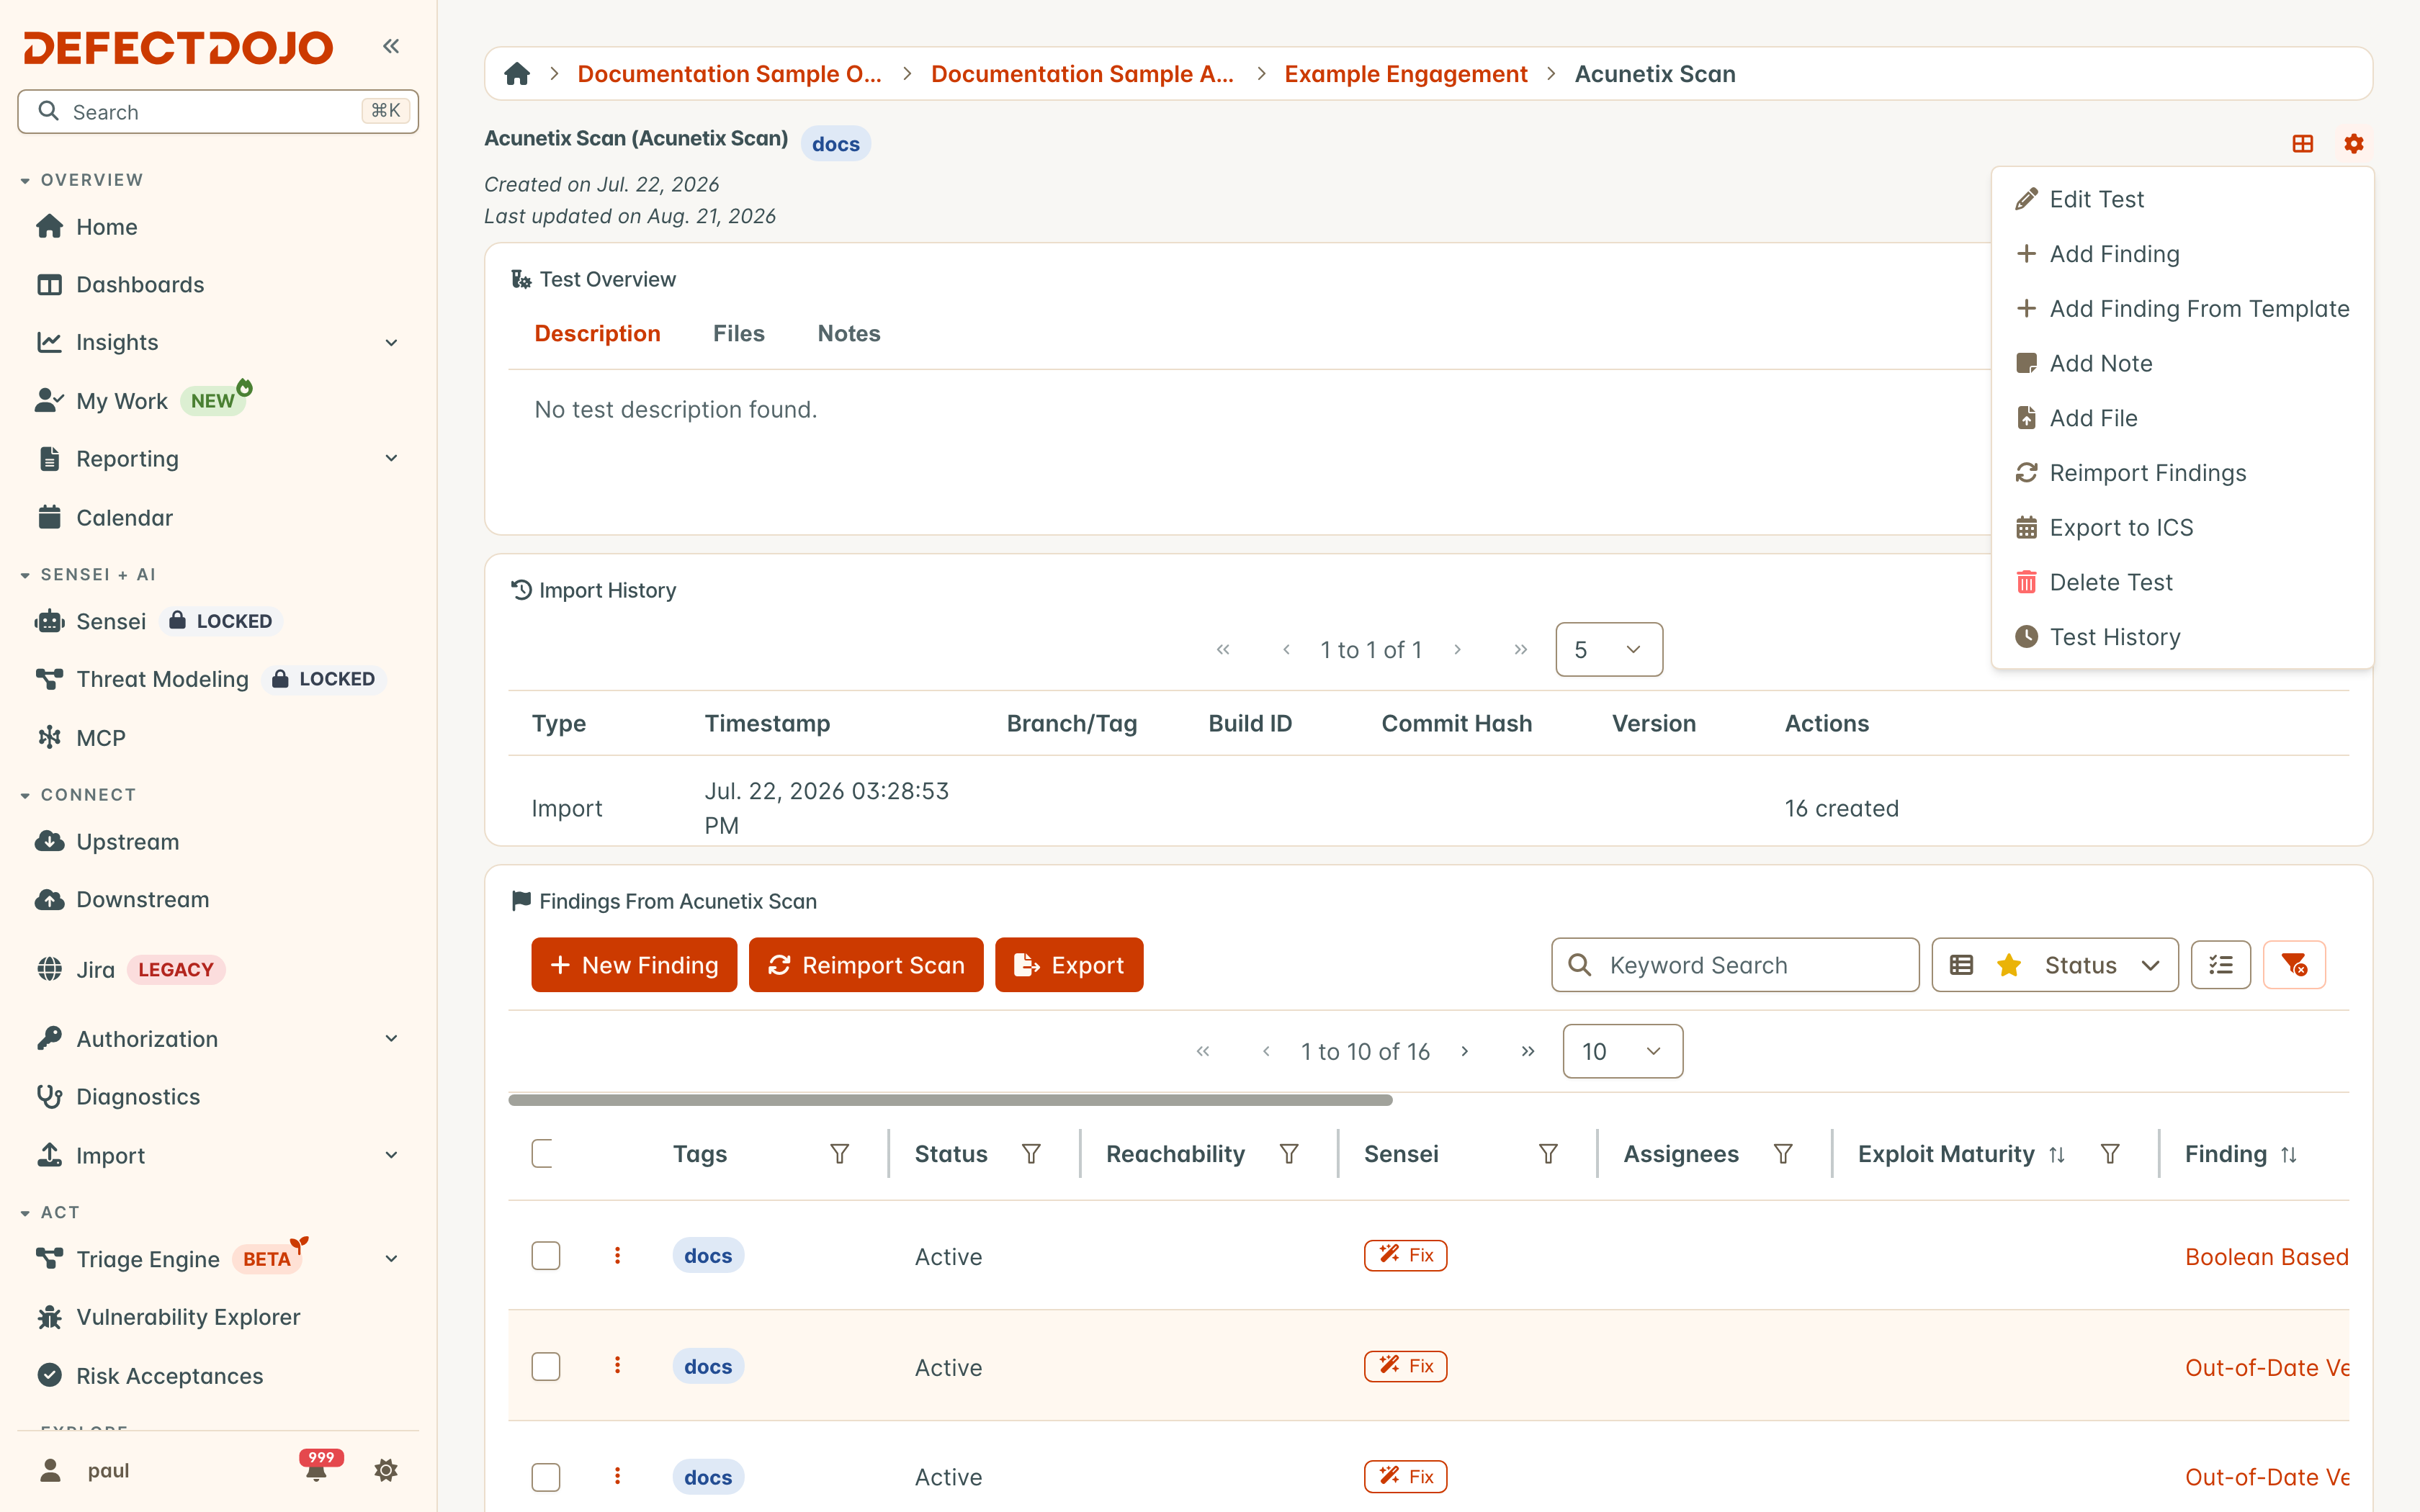
Task: Go to next findings page arrow
Action: tap(1465, 1051)
